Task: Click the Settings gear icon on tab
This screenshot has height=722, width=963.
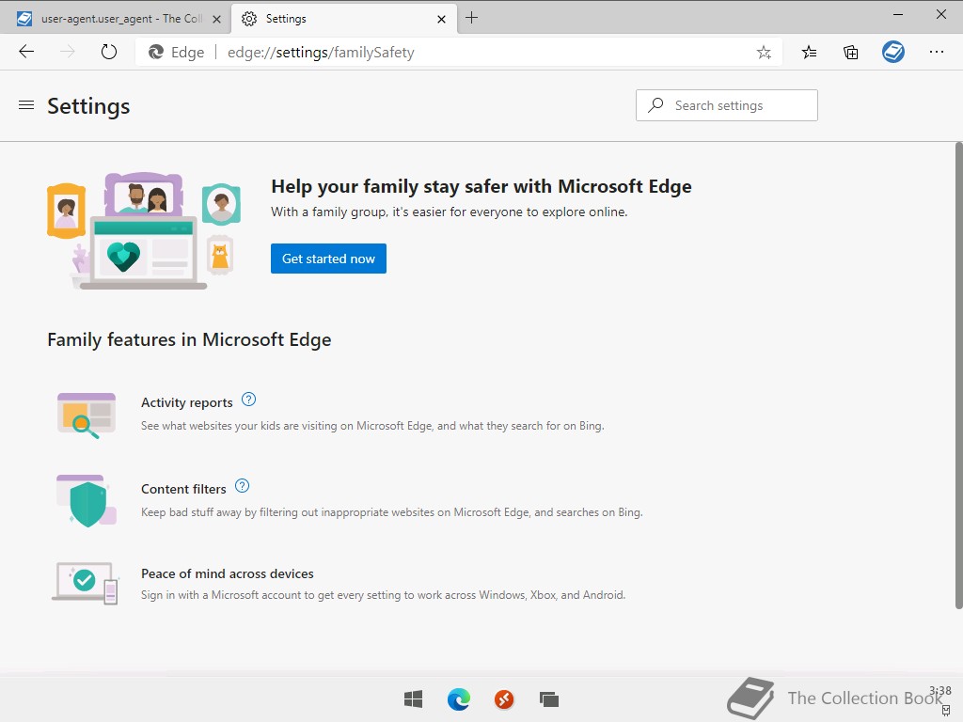Action: tap(248, 19)
